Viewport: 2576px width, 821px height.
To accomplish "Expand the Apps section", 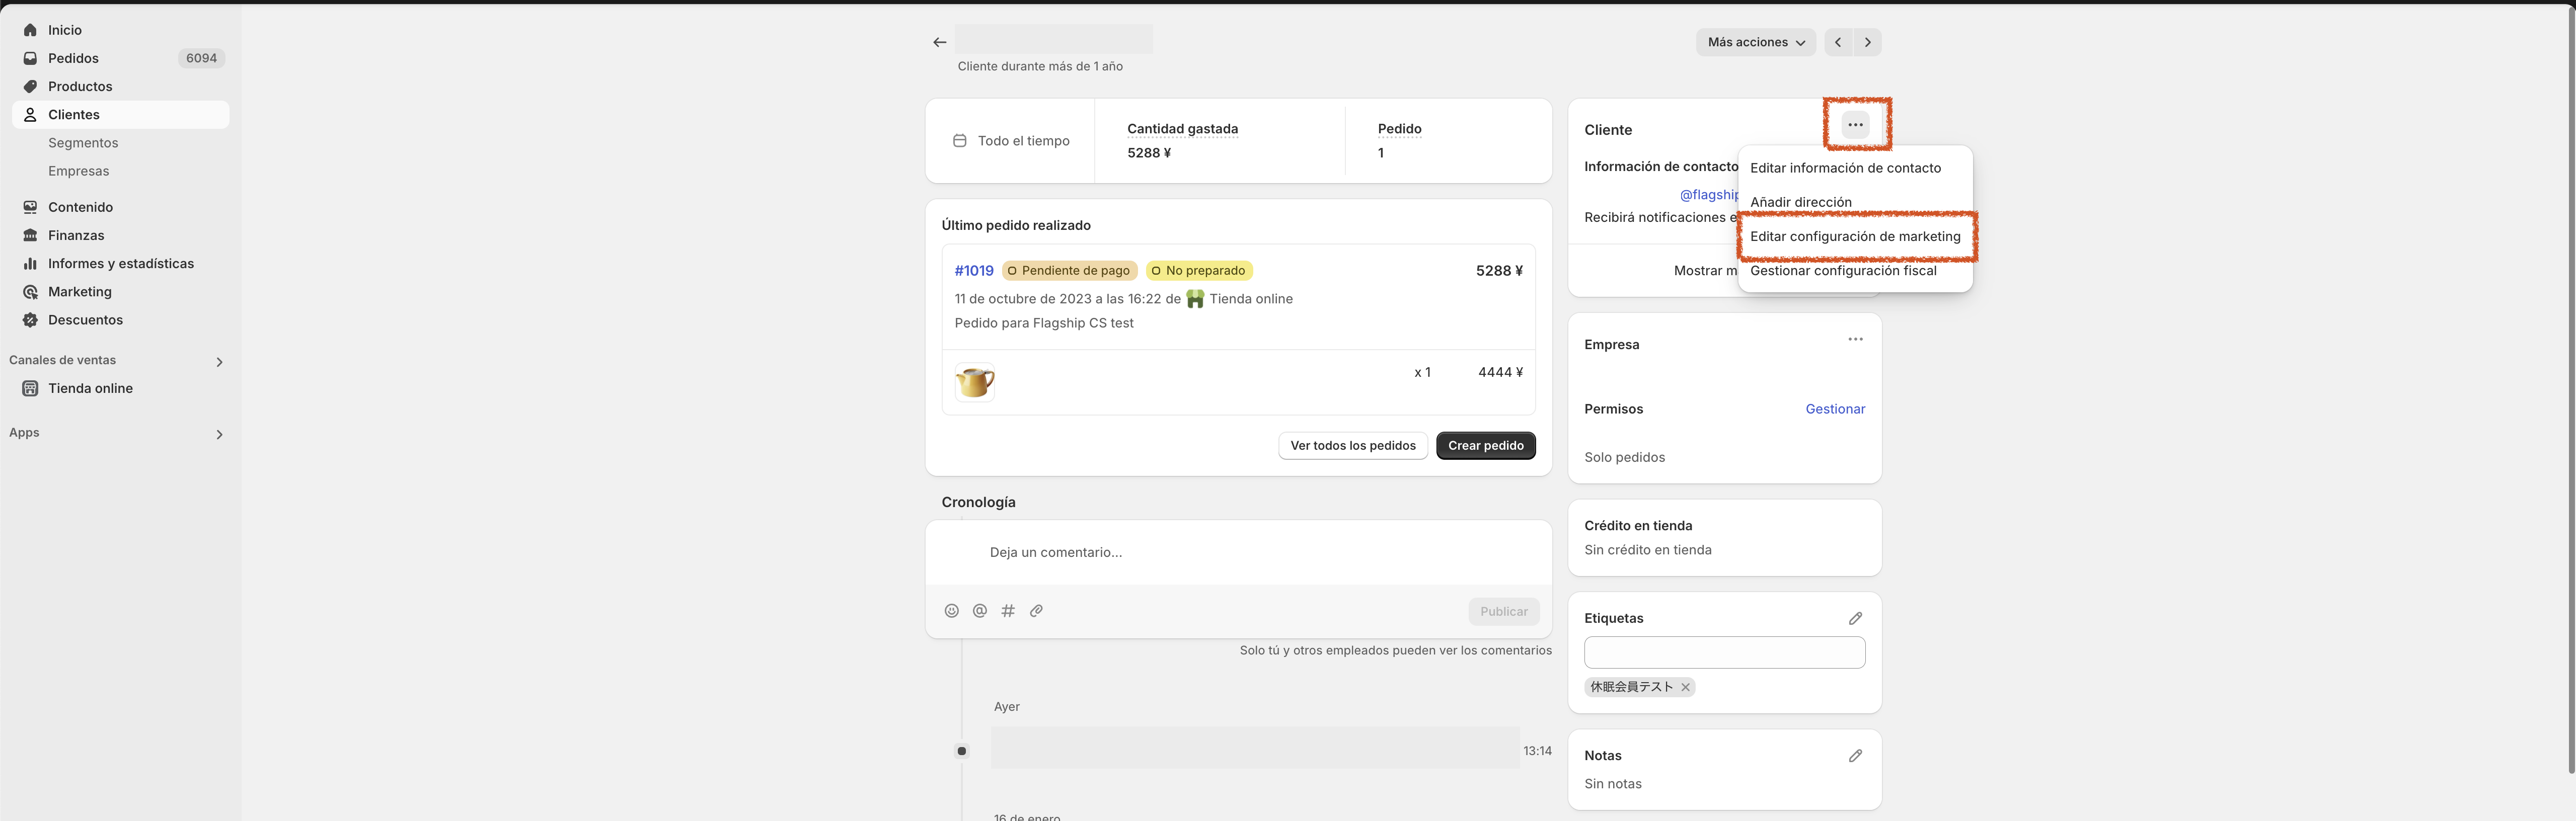I will (x=219, y=434).
